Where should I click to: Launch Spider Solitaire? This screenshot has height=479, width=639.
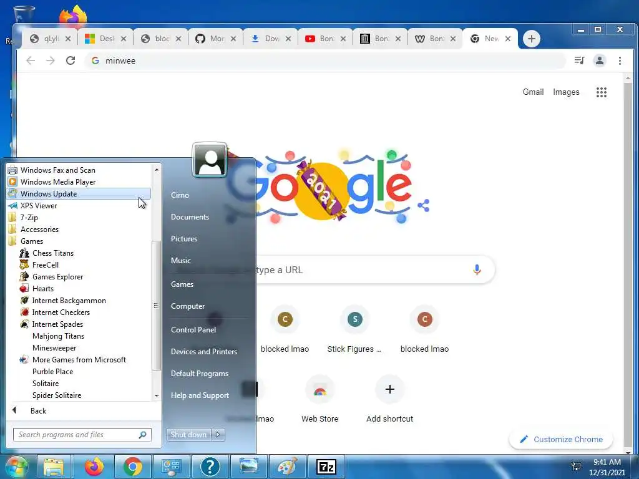pyautogui.click(x=57, y=395)
